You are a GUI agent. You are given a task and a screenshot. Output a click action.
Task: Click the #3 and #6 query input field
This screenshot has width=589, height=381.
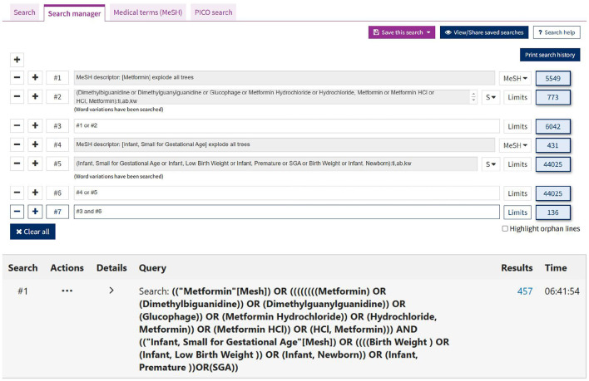click(287, 212)
